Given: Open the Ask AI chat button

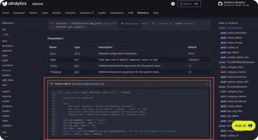Looking at the screenshot, I should point(244,126).
